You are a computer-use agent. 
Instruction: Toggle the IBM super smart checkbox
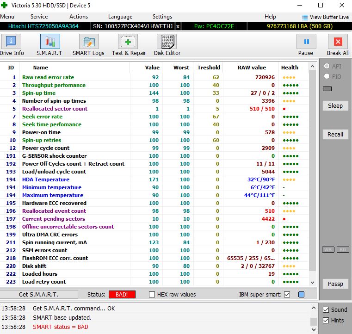(x=287, y=295)
